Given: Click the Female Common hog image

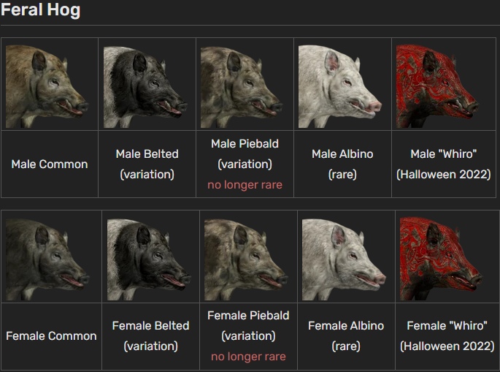Looking at the screenshot, I should click(x=51, y=257).
